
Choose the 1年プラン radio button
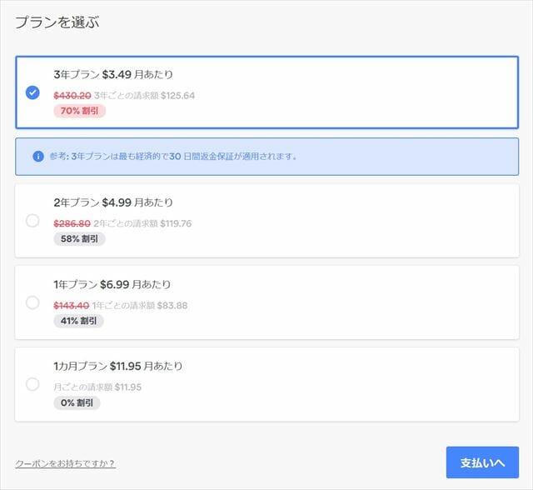pos(32,302)
